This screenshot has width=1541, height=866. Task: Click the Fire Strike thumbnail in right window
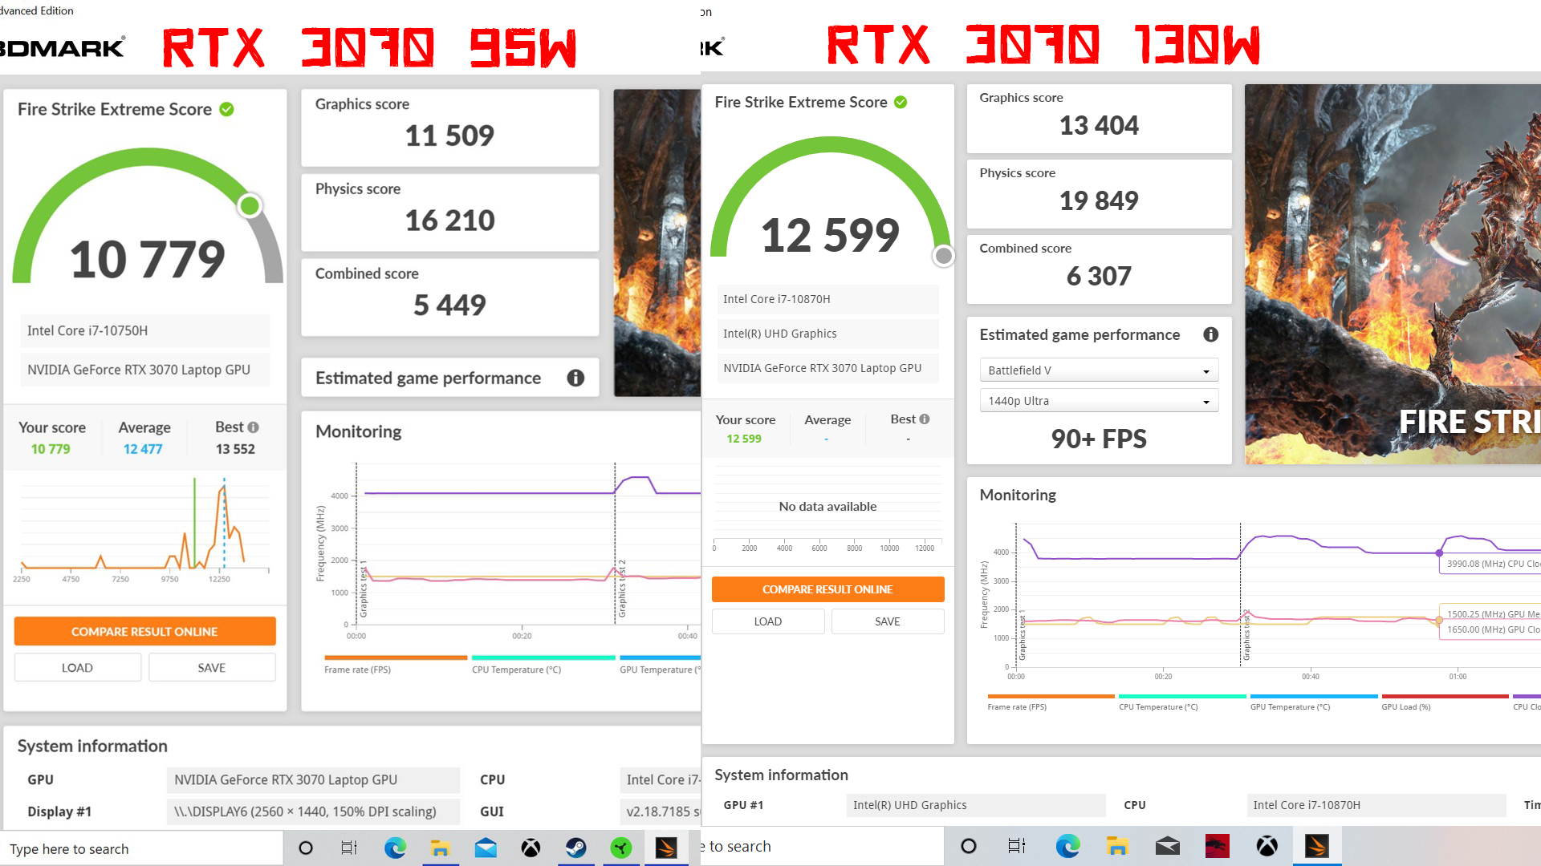point(1393,274)
